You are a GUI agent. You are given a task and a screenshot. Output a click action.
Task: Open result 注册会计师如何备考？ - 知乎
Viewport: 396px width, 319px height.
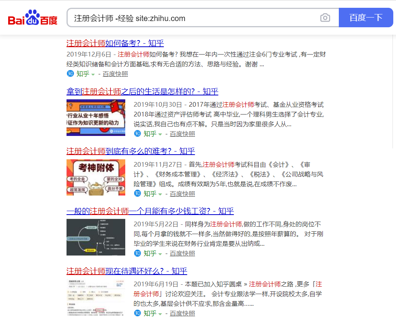click(115, 43)
